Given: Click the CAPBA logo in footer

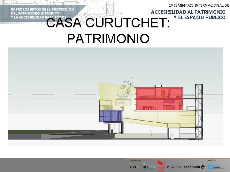Looking at the screenshot, I should (174, 167).
